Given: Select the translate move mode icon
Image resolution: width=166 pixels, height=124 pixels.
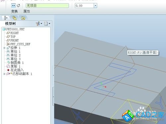Looking at the screenshot, I should (x=13, y=6).
